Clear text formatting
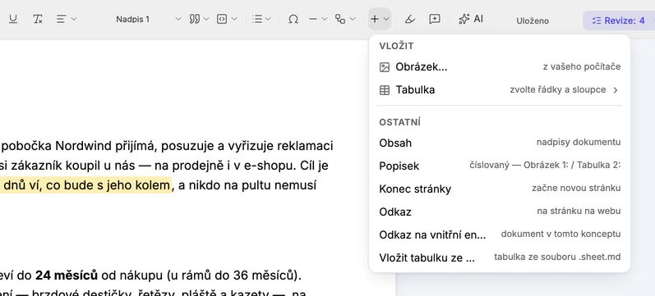This screenshot has height=296, width=655. tap(38, 19)
